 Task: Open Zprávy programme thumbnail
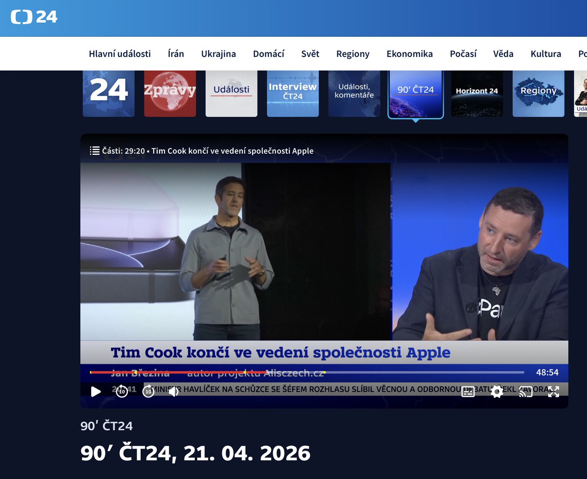tap(170, 94)
